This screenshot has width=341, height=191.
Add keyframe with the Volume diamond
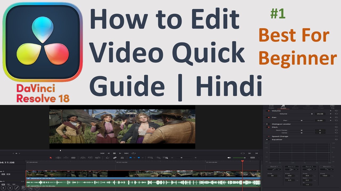click(331, 114)
